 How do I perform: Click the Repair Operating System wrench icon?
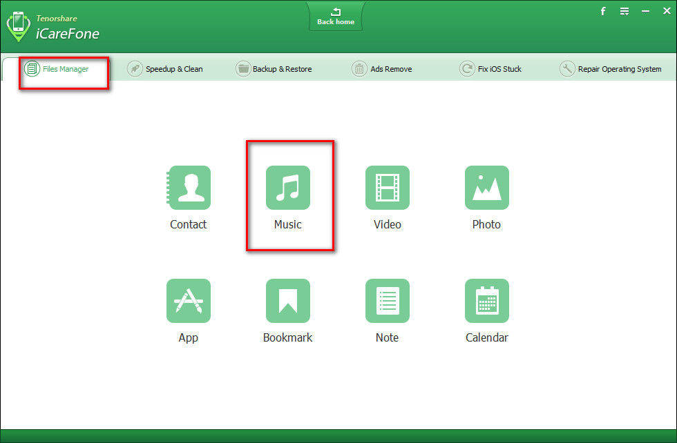pyautogui.click(x=567, y=68)
